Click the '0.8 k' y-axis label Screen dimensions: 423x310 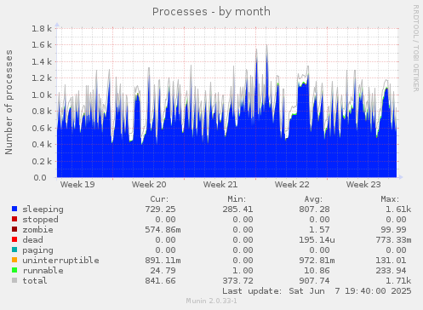[42, 112]
